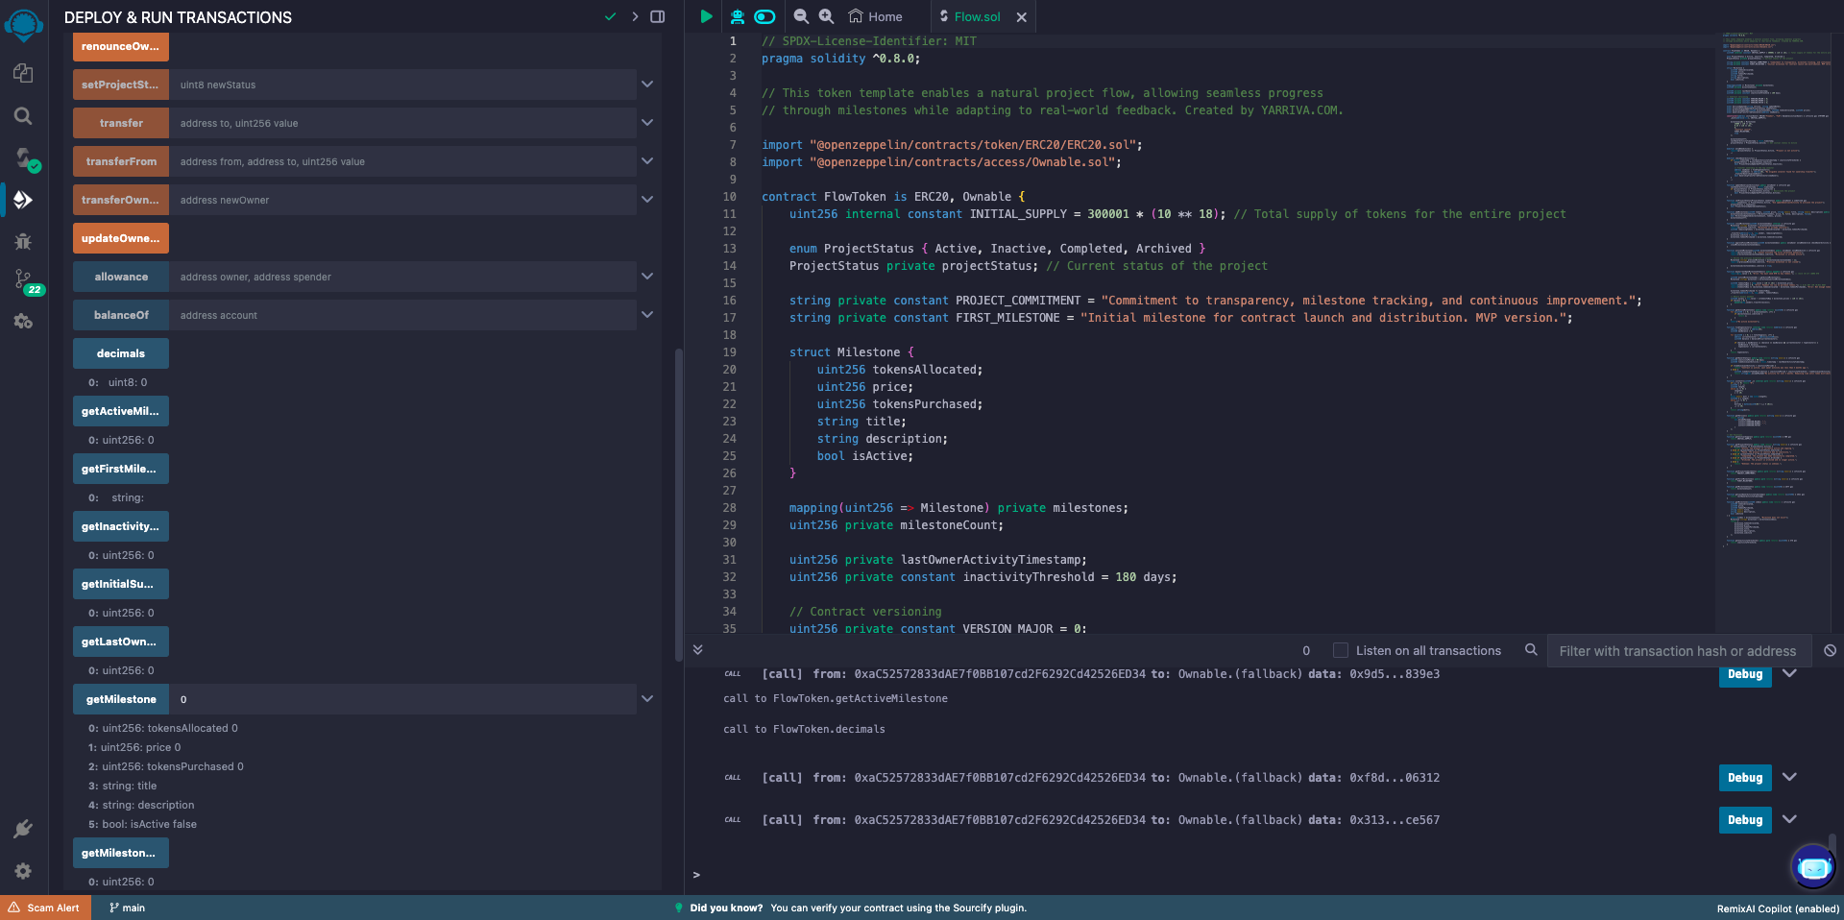The width and height of the screenshot is (1844, 920).
Task: Expand the balanceOf parameters chevron
Action: 647,315
